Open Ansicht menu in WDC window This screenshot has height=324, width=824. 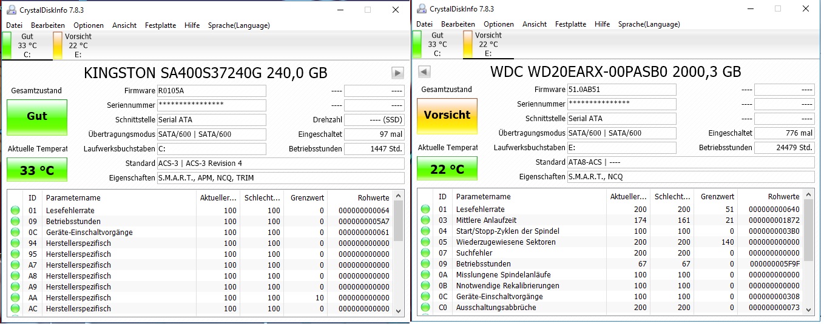click(x=535, y=24)
